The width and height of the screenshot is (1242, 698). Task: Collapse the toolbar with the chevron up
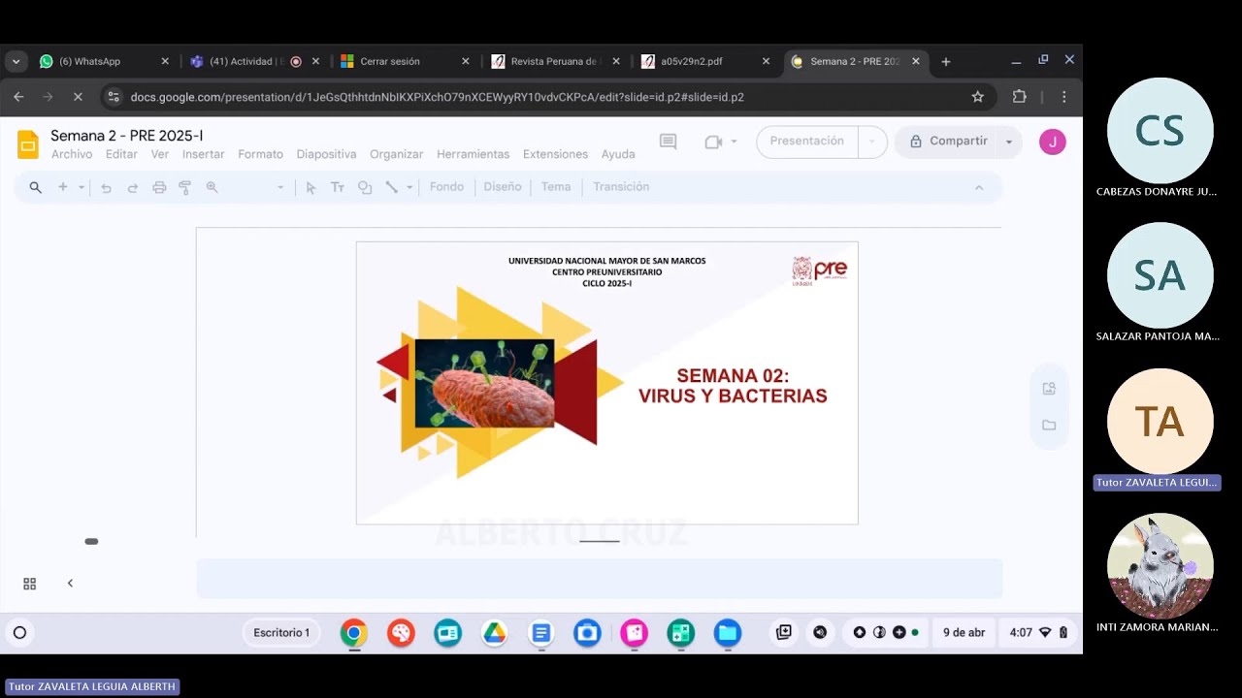(979, 187)
